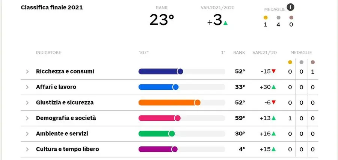Click the green up arrow beside +30
The height and width of the screenshot is (160, 338).
tap(273, 87)
